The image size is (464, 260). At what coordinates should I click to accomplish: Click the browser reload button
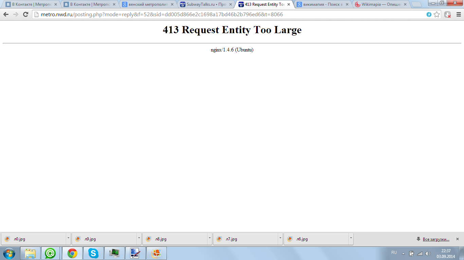coord(25,15)
